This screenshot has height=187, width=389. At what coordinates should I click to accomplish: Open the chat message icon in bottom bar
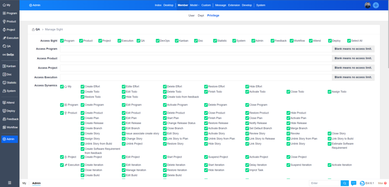coord(354,183)
